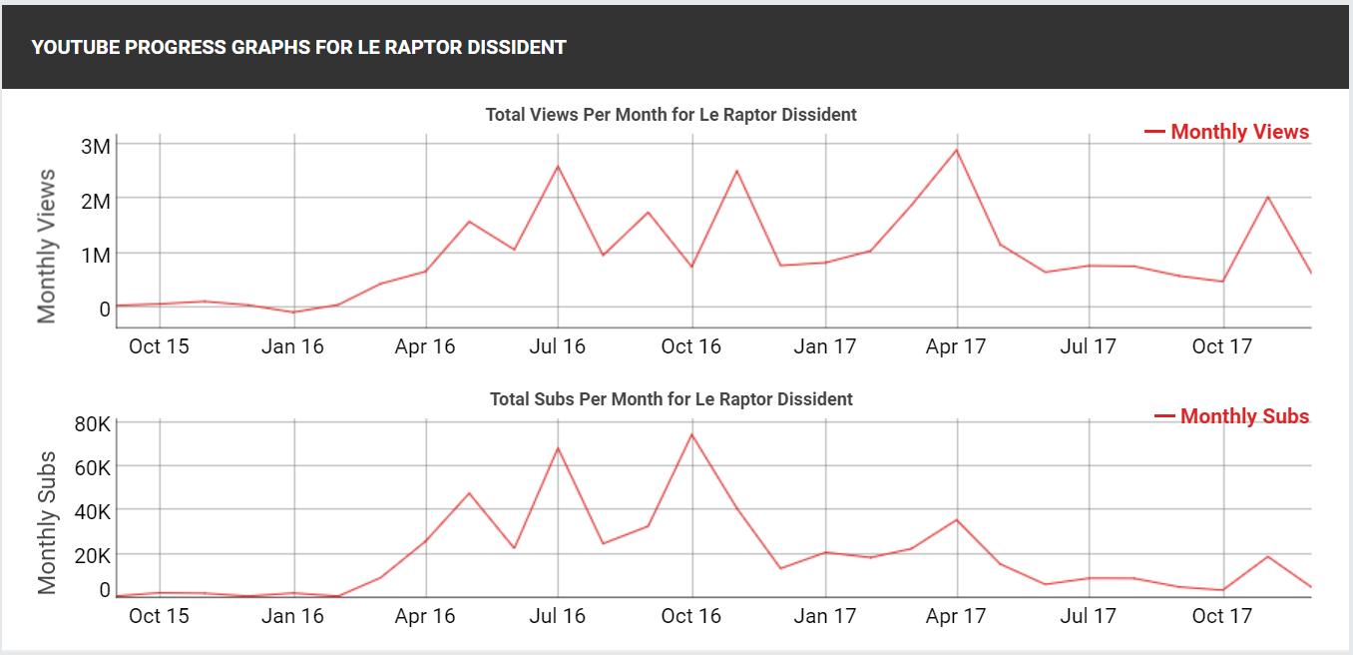Click the April 2017 peak on the views line
Image resolution: width=1353 pixels, height=655 pixels.
pyautogui.click(x=957, y=150)
